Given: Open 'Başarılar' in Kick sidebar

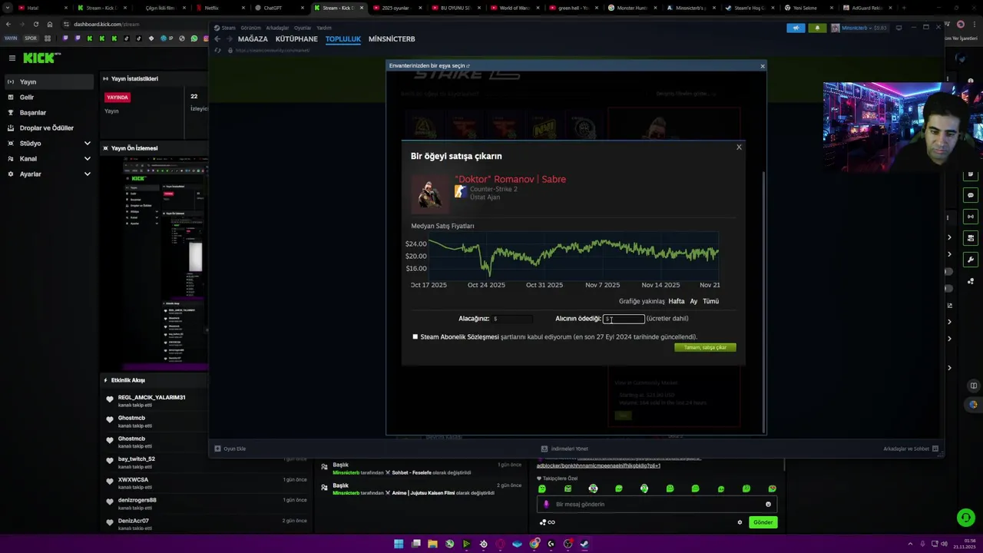Looking at the screenshot, I should (49, 112).
